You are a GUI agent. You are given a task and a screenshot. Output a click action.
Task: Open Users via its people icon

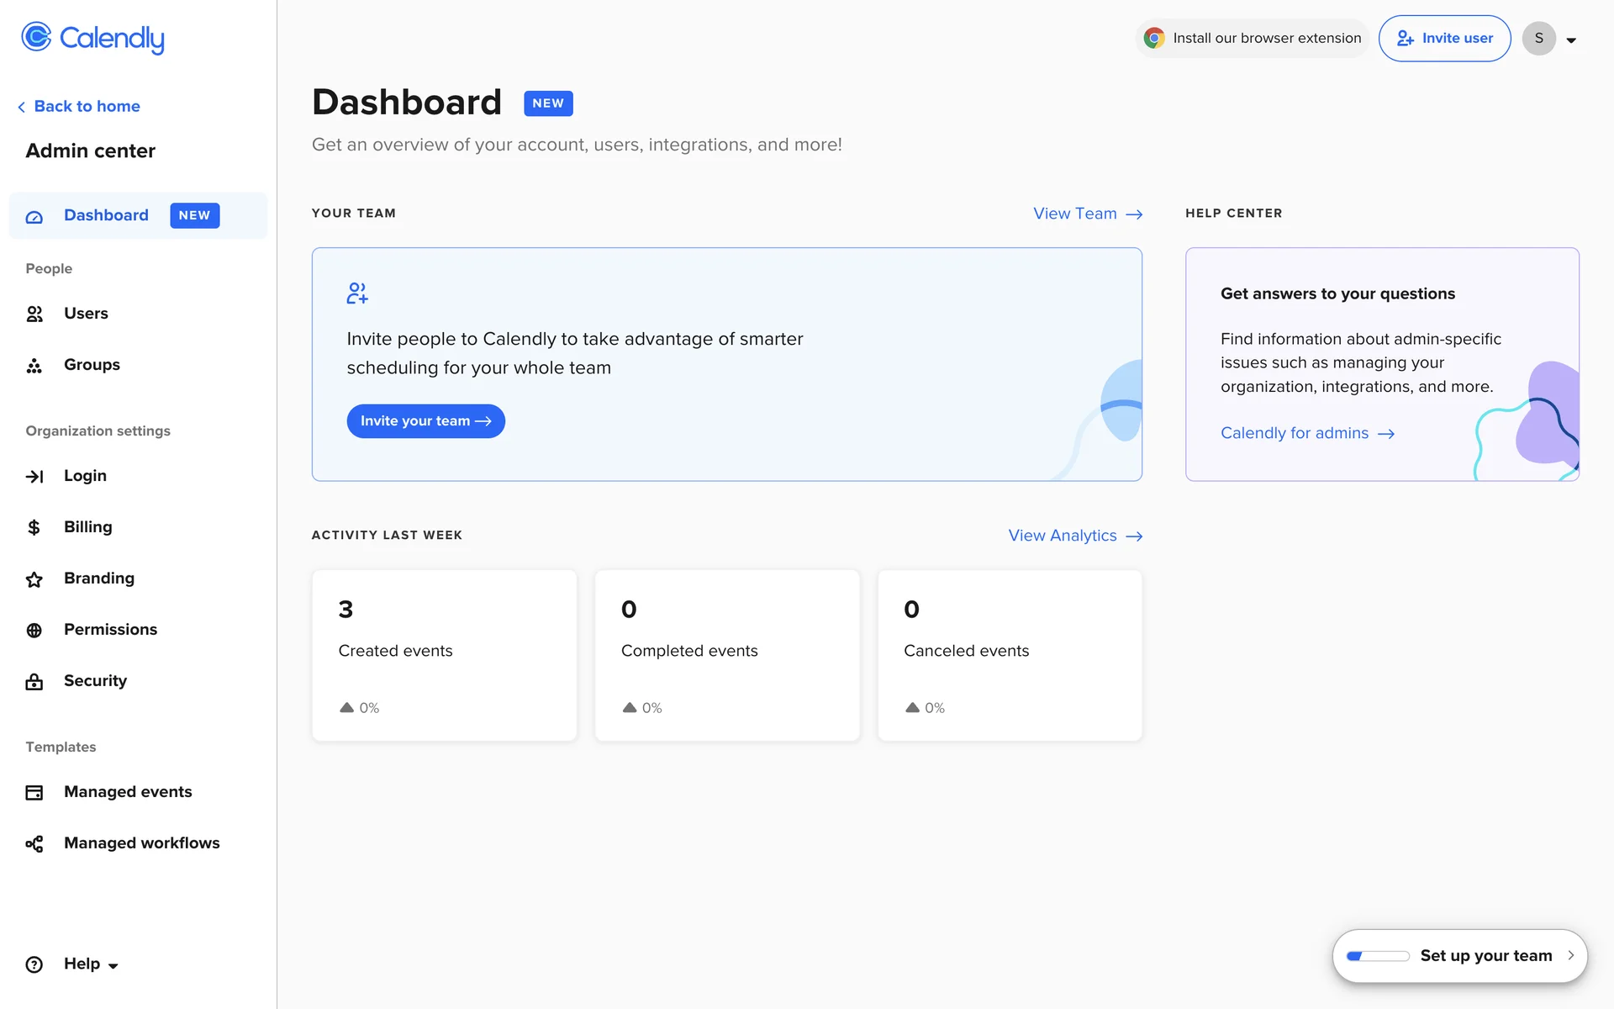34,314
